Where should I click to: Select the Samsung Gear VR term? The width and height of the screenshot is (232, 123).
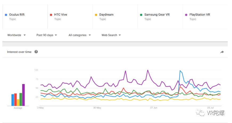point(157,15)
